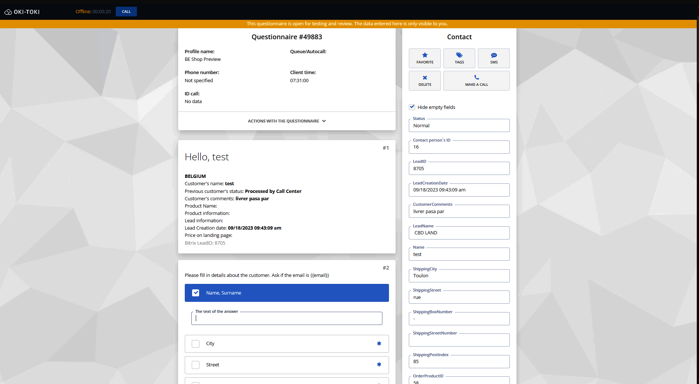Click the Processed by Call Center status
Screen dimensions: 699x384
click(x=273, y=191)
